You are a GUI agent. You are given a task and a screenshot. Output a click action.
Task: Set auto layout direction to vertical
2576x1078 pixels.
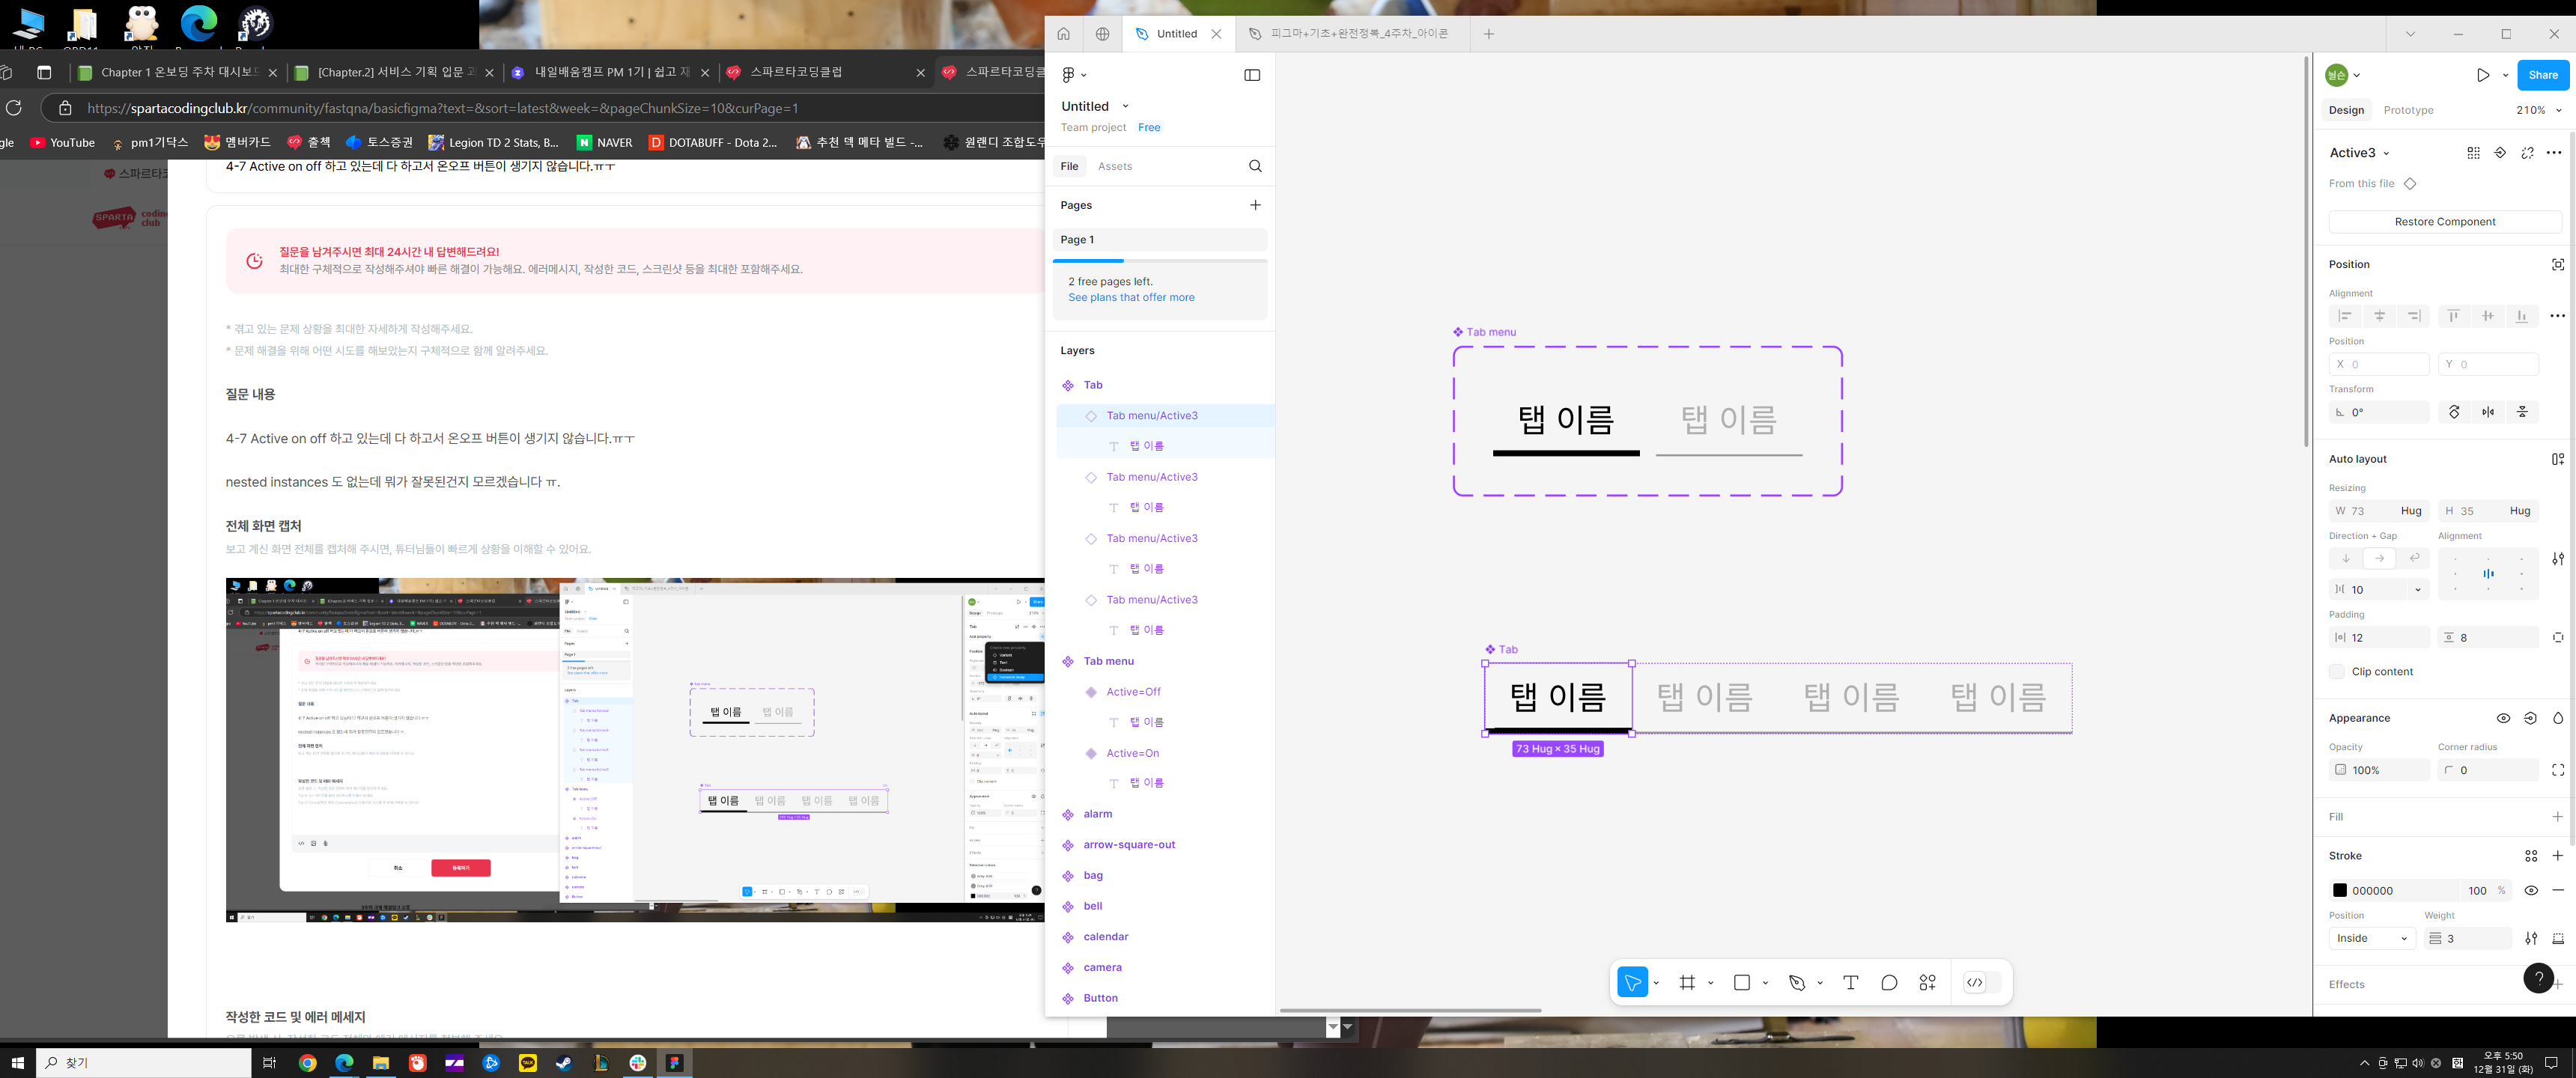[x=2346, y=559]
